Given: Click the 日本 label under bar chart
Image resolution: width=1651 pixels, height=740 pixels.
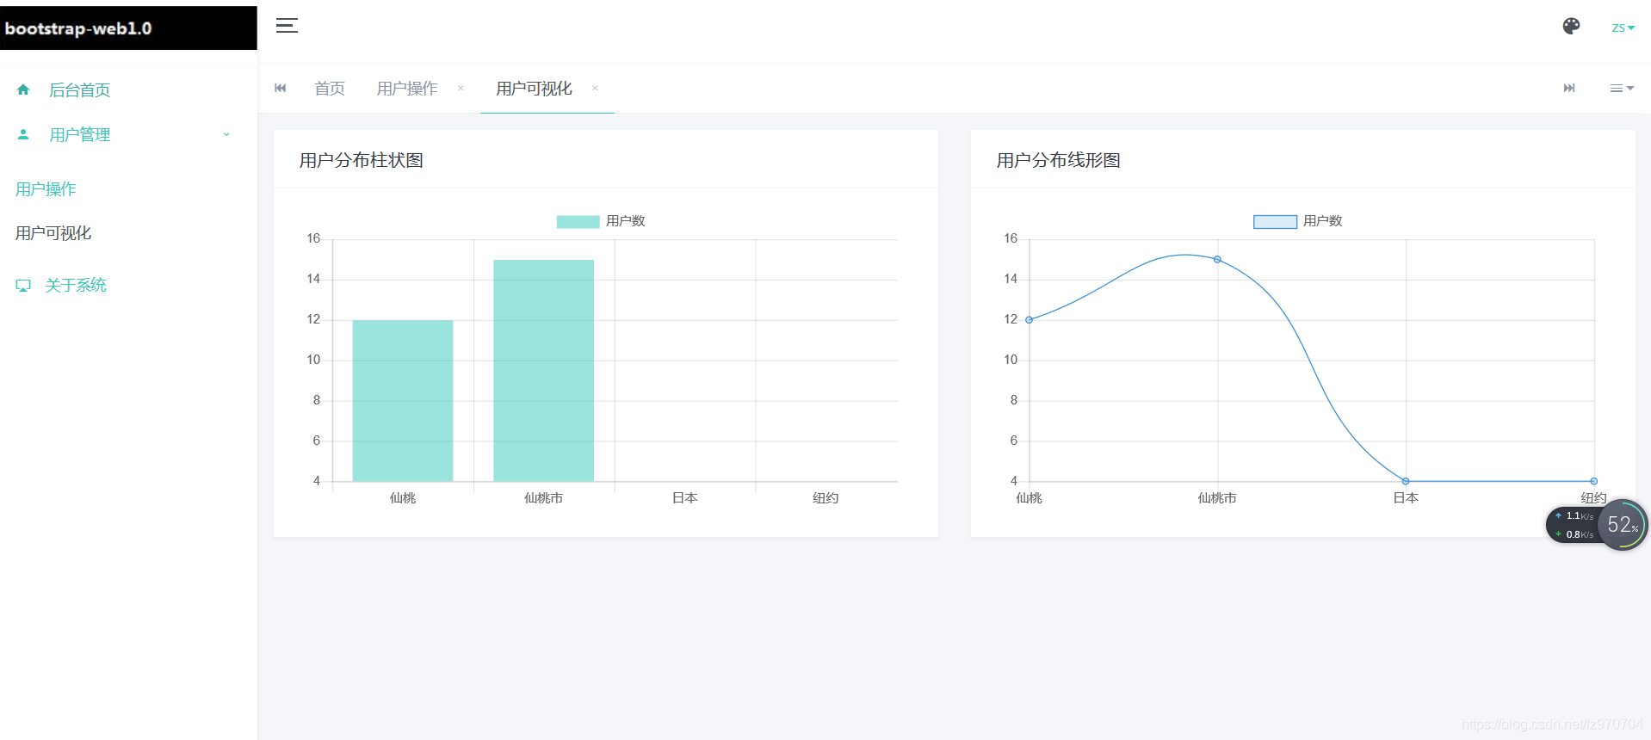Looking at the screenshot, I should point(685,498).
